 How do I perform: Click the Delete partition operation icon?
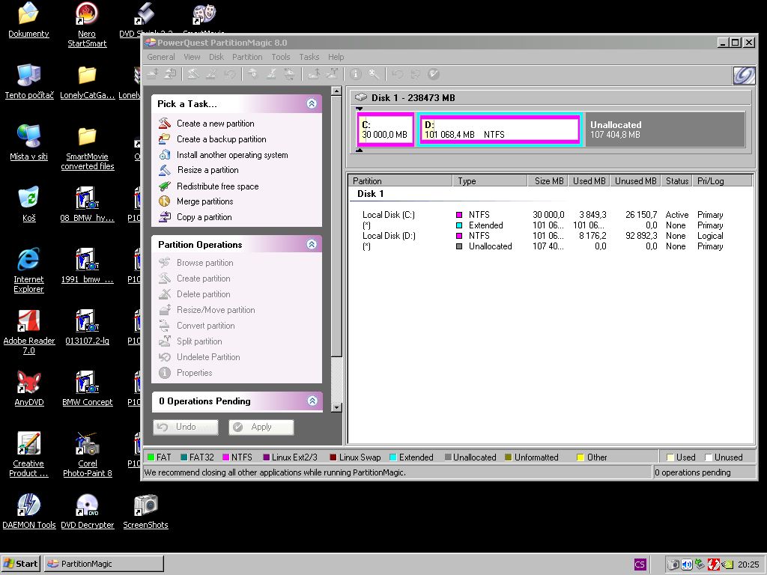[165, 293]
